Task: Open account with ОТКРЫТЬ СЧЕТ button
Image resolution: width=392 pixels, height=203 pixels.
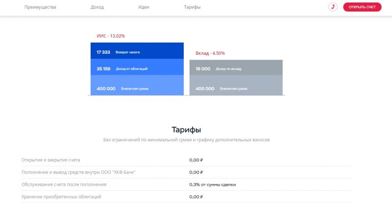Action: 362,7
